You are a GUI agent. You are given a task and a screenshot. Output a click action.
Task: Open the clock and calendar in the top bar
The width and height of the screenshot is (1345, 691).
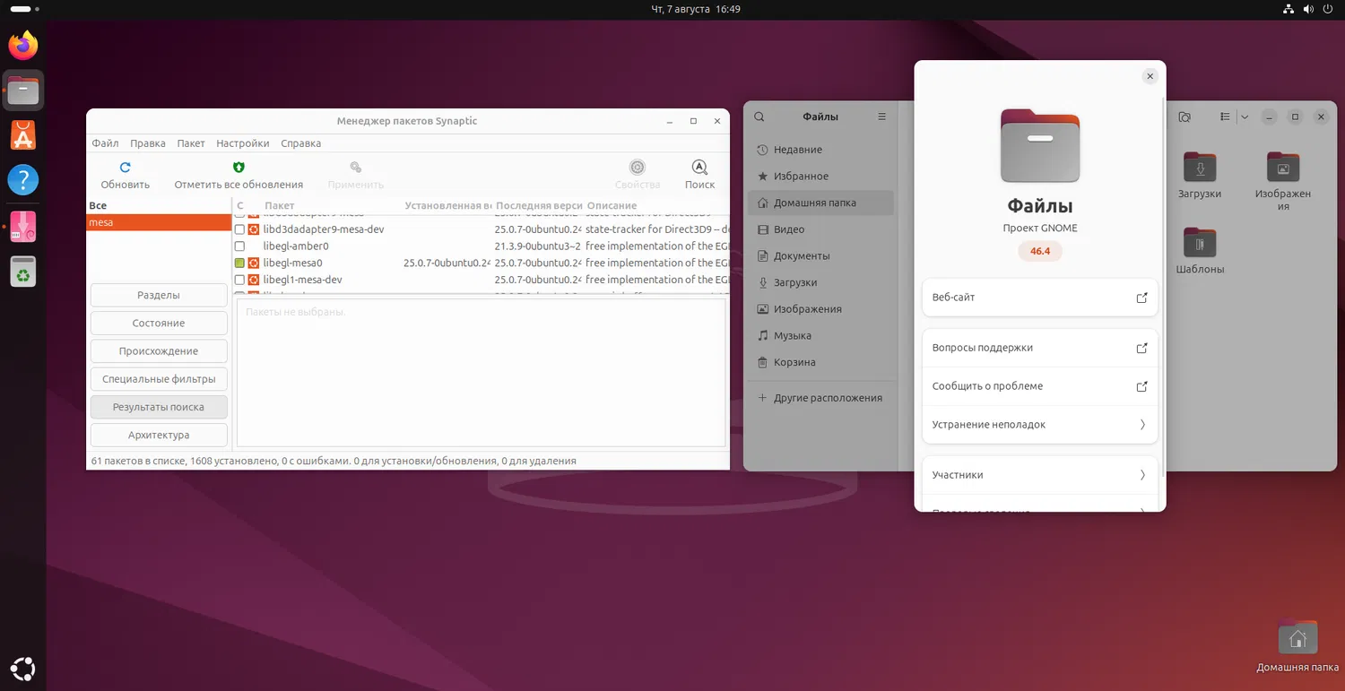(x=696, y=9)
